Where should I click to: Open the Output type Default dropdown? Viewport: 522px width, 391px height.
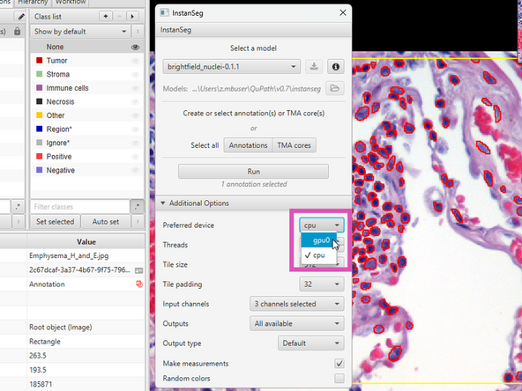coord(310,343)
